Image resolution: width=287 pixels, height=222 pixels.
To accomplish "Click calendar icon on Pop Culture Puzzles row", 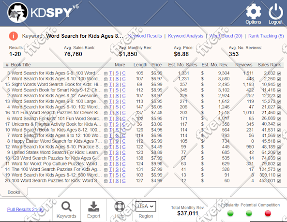I will pyautogui.click(x=106, y=164).
